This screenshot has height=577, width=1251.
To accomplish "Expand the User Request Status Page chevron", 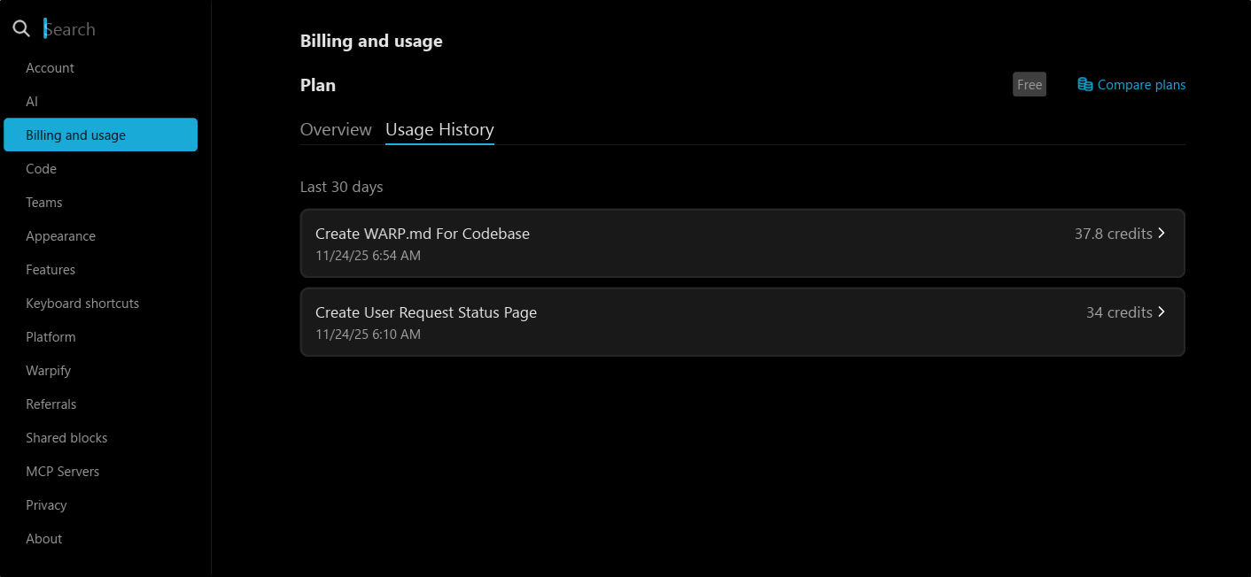I will (x=1162, y=312).
